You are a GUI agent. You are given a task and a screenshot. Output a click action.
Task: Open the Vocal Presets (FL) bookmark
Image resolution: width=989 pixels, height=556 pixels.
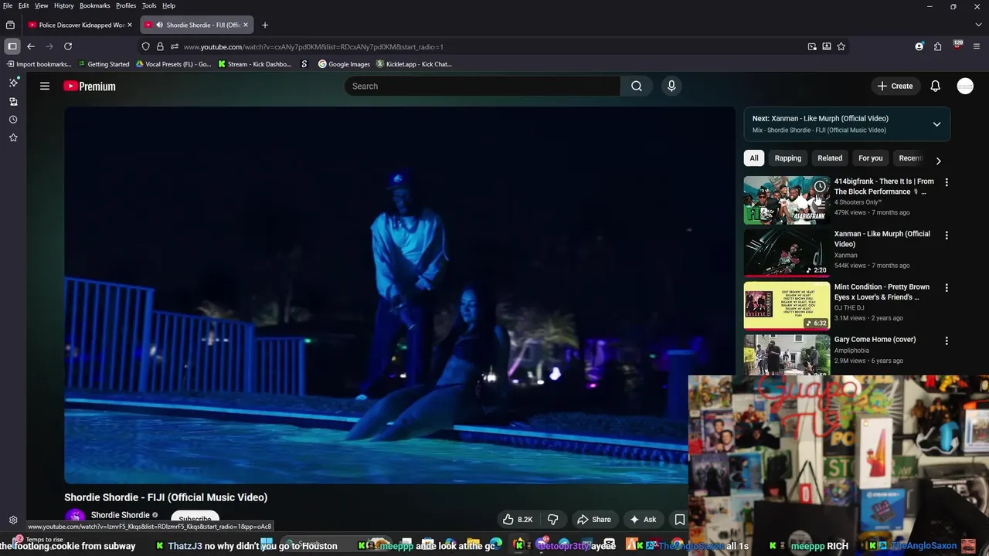pos(173,64)
